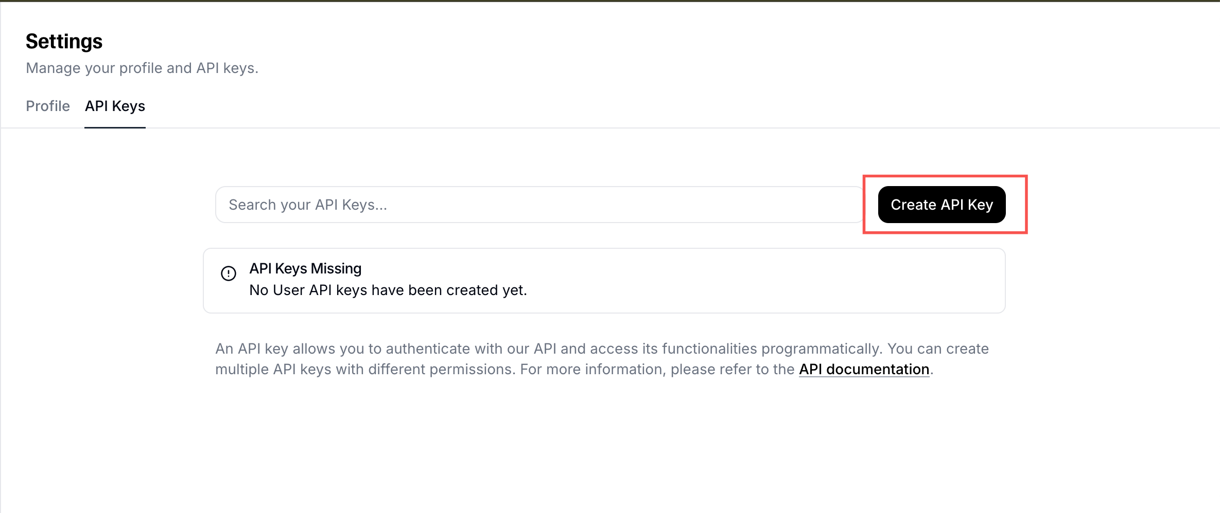1220x513 pixels.
Task: Click inside the search bar placeholder text
Action: [308, 204]
